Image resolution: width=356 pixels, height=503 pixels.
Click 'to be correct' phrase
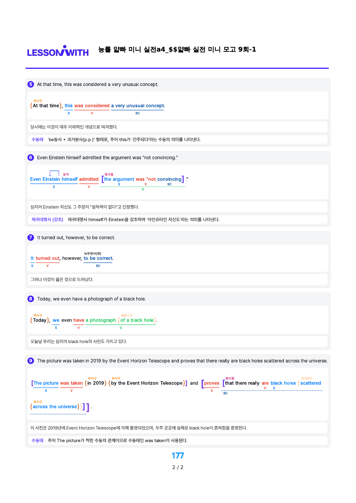tap(98, 258)
